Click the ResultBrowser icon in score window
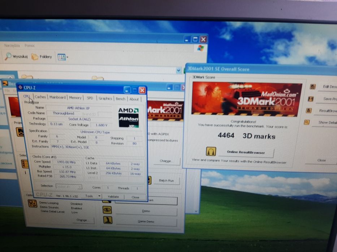The image size is (337, 252). pos(308,111)
